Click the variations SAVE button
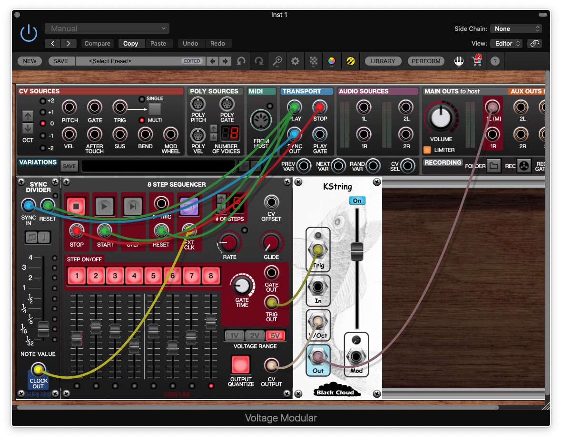This screenshot has height=440, width=562. click(69, 166)
